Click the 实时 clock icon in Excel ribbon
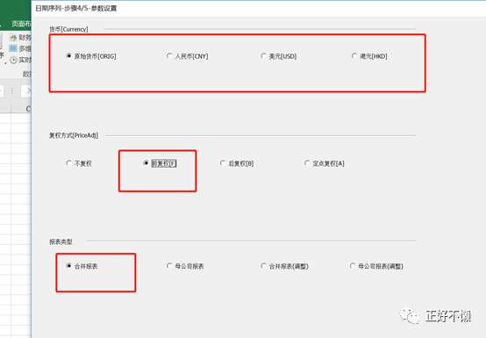The image size is (486, 338). tap(13, 60)
